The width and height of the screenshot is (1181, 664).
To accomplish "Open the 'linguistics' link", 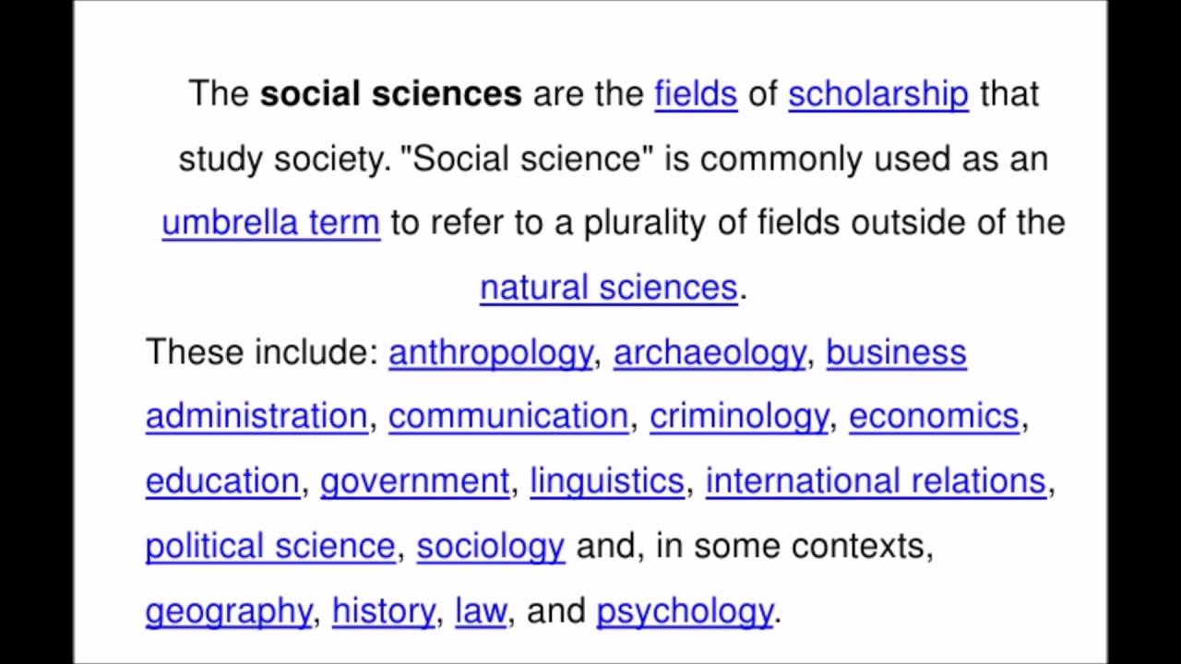I will point(607,481).
